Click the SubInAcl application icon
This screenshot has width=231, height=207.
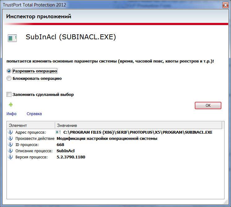[x=12, y=38]
